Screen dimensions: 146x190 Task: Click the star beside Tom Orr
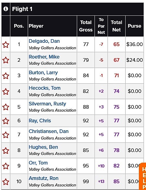tap(6, 166)
